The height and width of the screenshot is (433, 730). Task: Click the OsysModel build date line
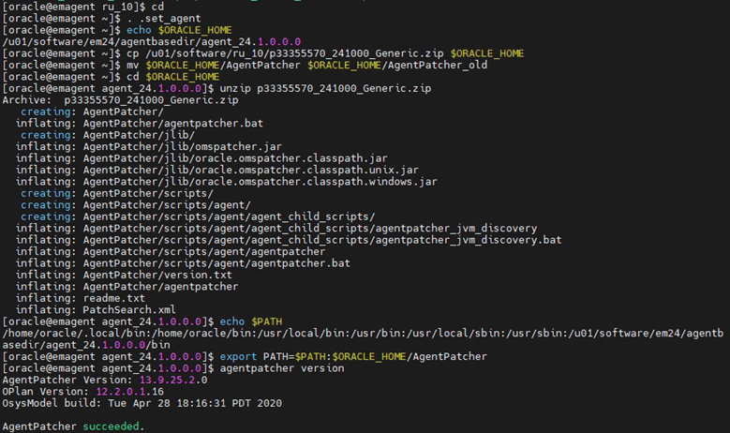click(x=142, y=403)
